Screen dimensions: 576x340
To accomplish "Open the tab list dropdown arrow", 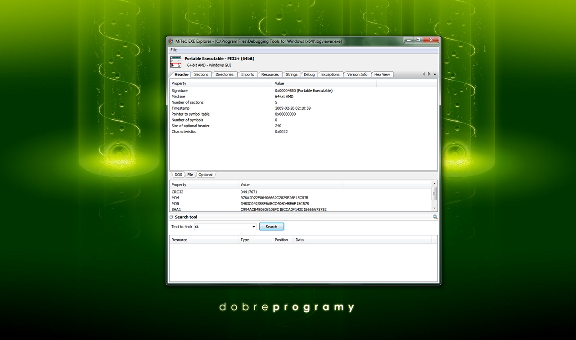I will (x=435, y=75).
